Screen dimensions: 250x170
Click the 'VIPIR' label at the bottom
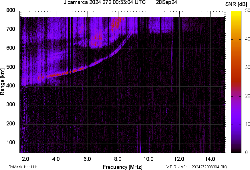point(172,167)
